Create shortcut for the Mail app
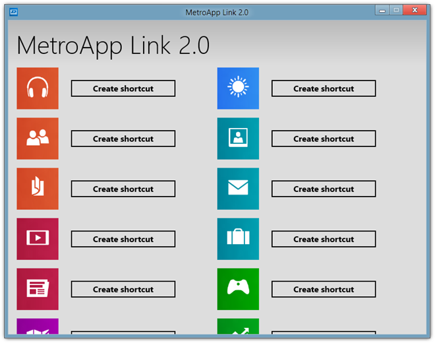 point(324,189)
